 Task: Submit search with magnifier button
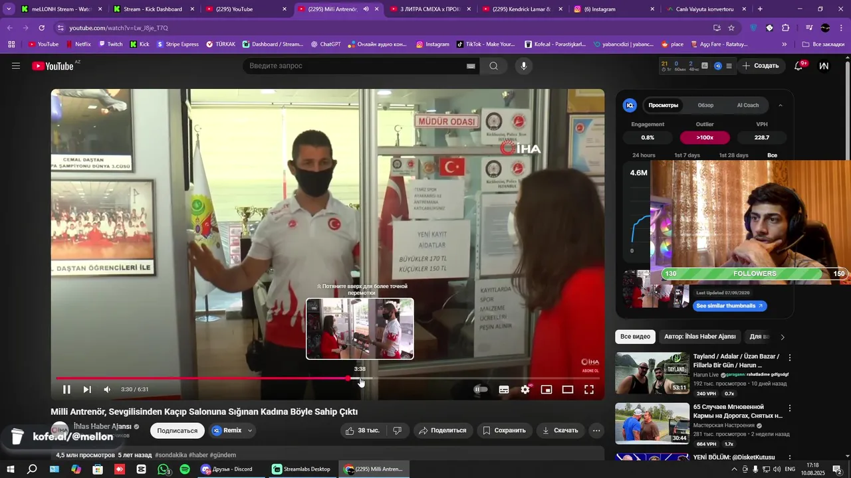click(x=493, y=66)
